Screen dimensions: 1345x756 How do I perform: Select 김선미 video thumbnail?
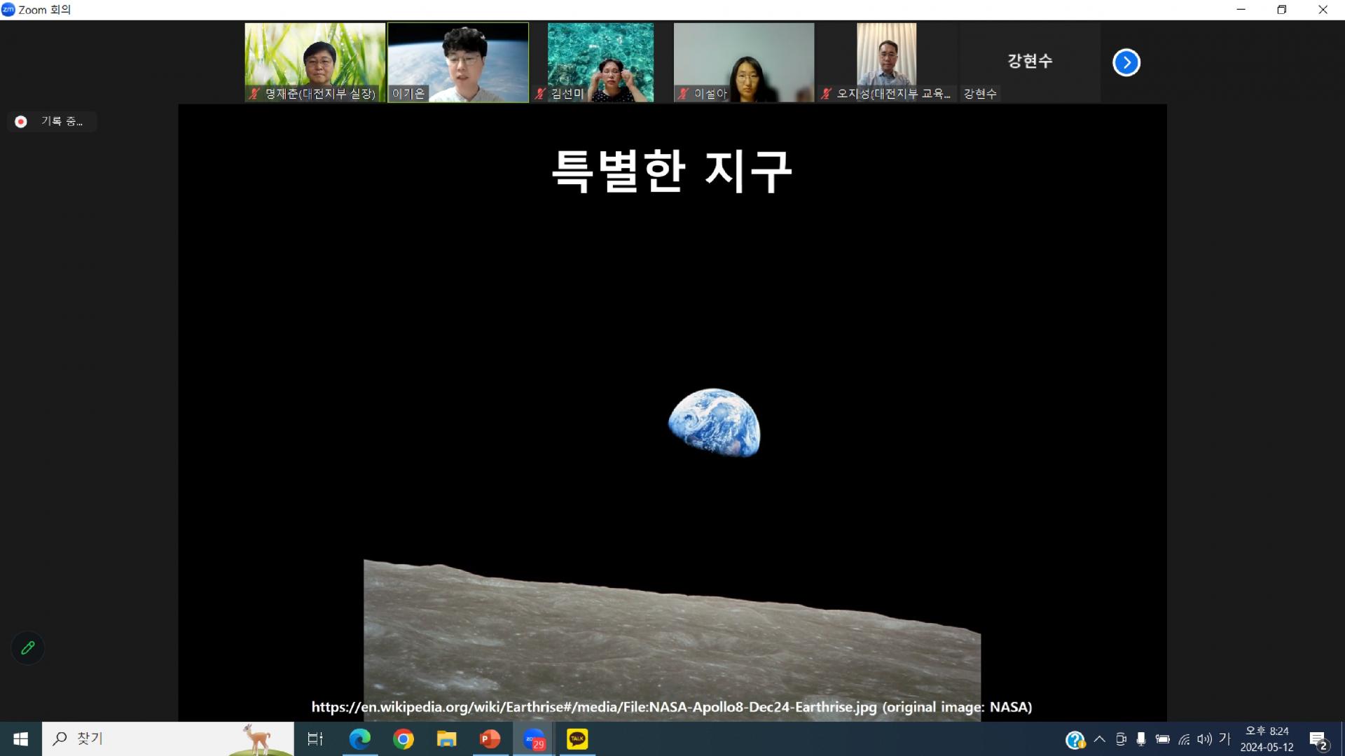601,62
